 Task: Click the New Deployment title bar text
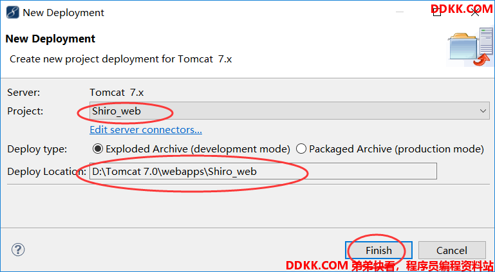pos(64,13)
